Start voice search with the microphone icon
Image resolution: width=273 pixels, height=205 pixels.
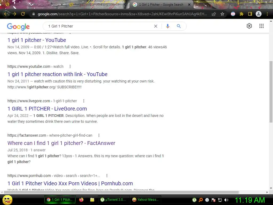(x=167, y=26)
